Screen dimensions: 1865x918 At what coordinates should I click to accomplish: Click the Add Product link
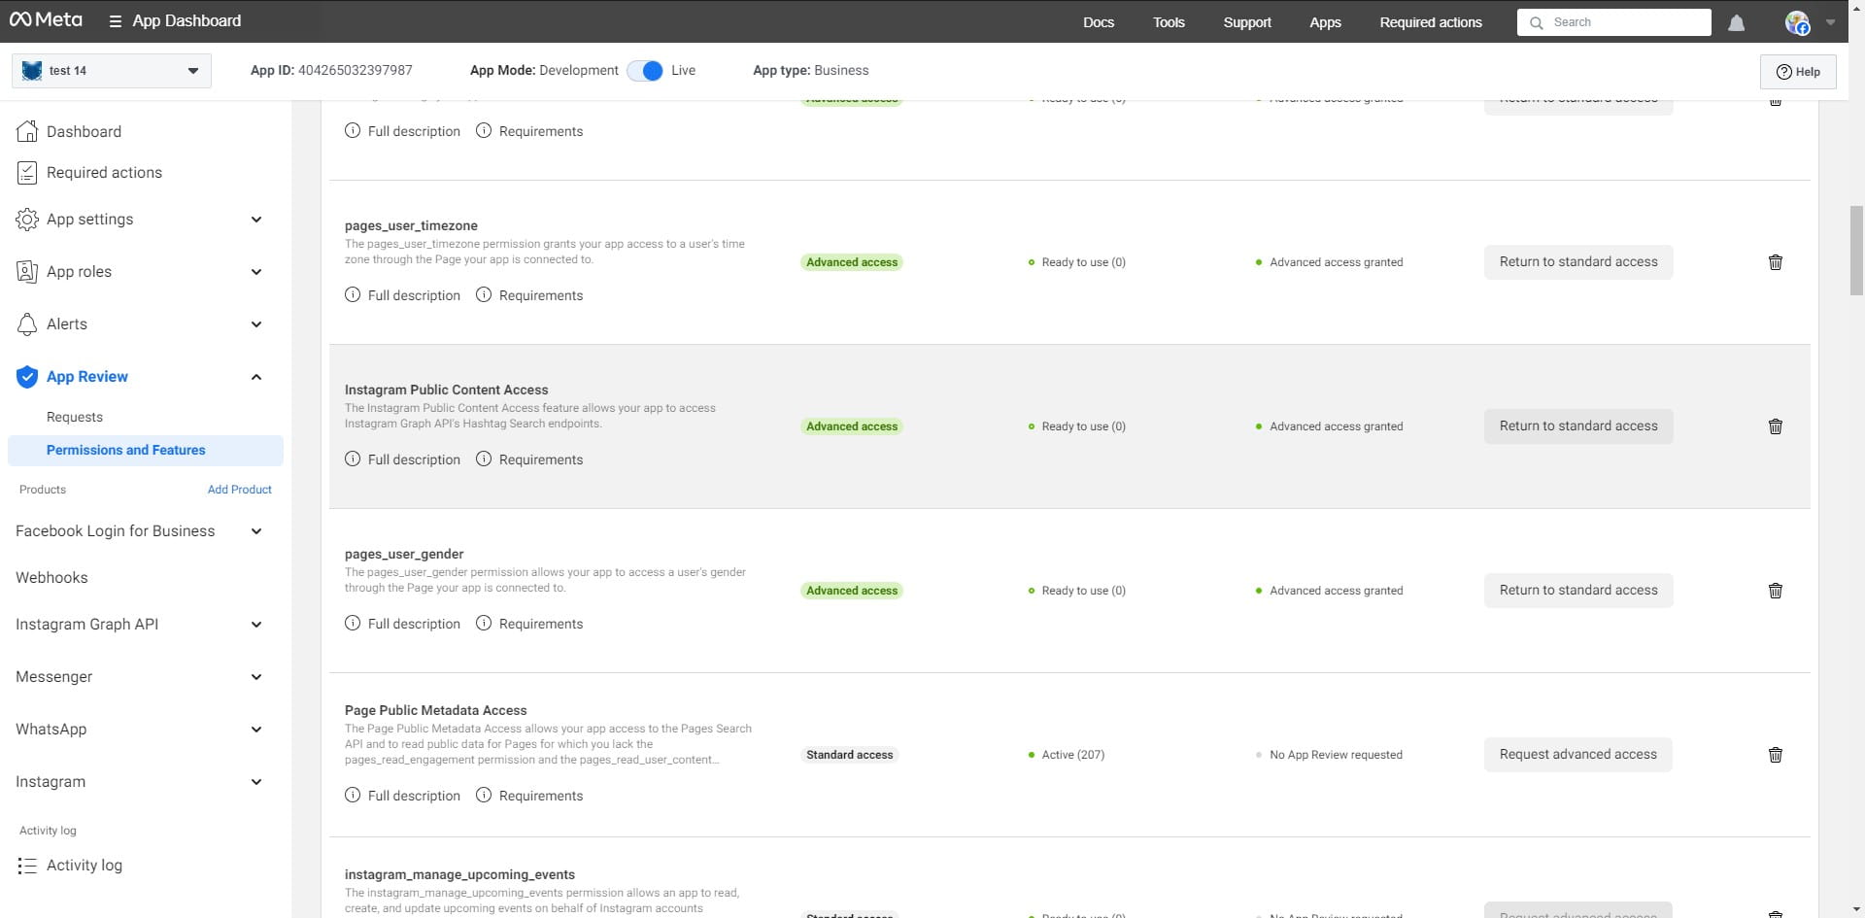(239, 490)
